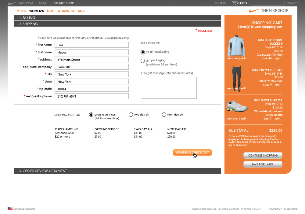
Task: Click the US flag change region icon
Action: click(x=10, y=209)
